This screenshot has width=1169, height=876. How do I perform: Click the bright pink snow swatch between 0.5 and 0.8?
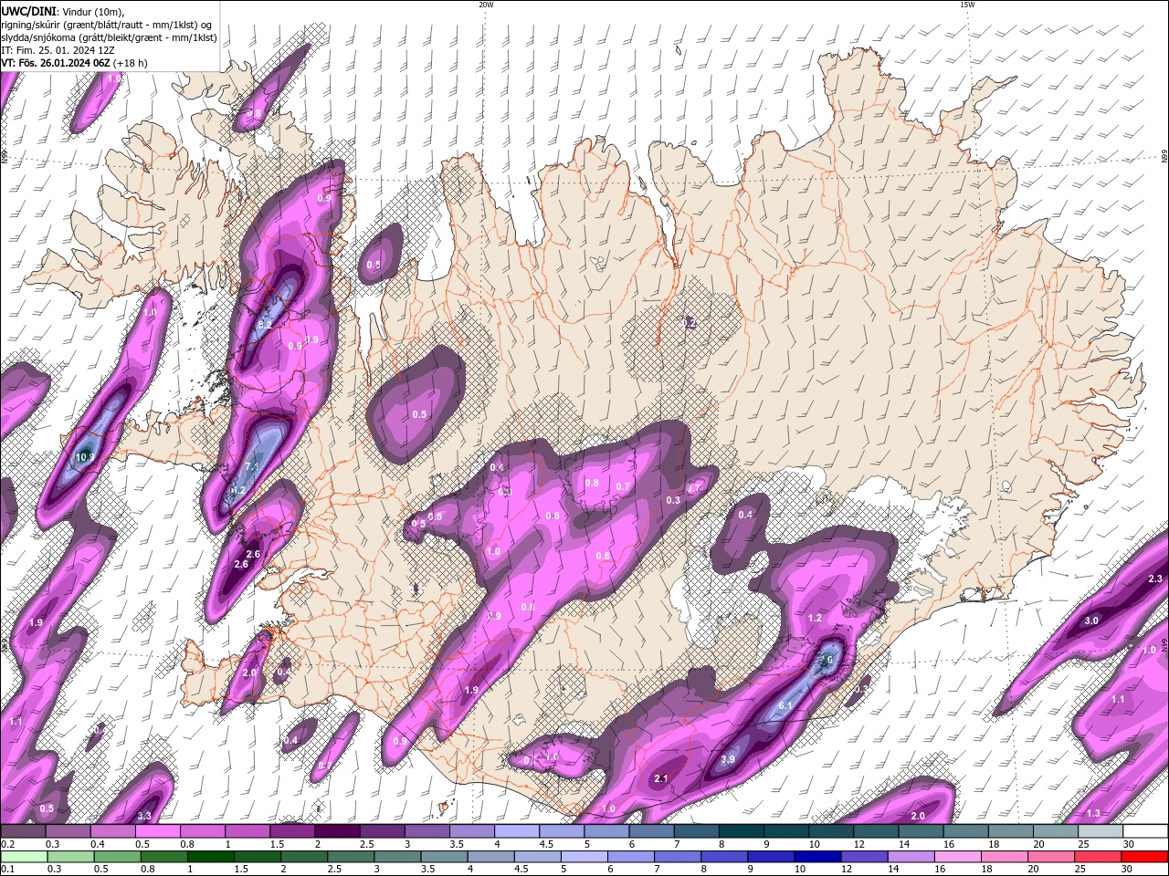tap(158, 831)
